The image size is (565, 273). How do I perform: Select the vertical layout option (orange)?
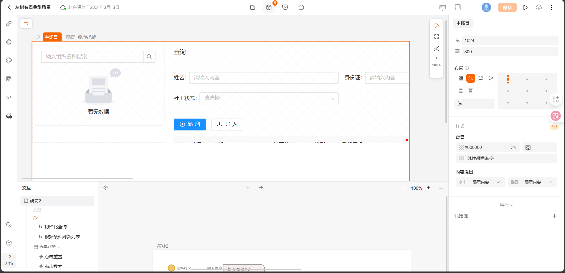471,79
